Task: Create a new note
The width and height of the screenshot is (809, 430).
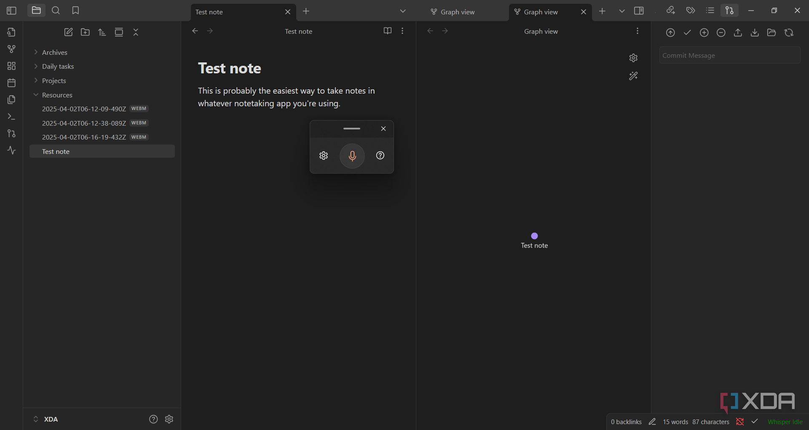Action: pos(68,32)
